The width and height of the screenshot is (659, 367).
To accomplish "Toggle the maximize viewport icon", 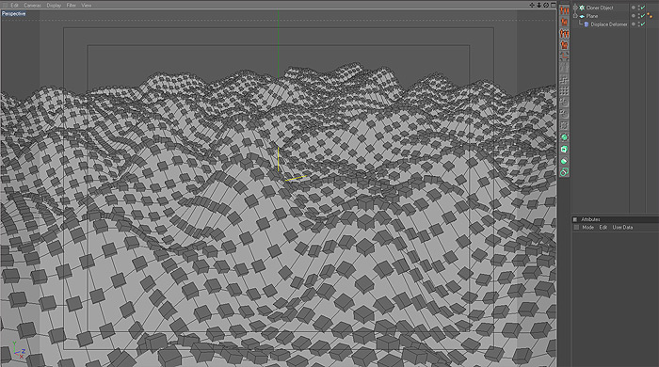I will click(554, 5).
